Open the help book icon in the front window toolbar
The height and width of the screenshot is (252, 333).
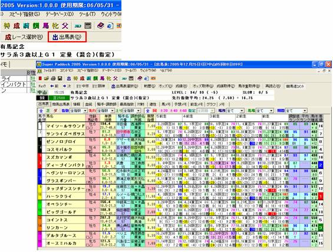140,78
